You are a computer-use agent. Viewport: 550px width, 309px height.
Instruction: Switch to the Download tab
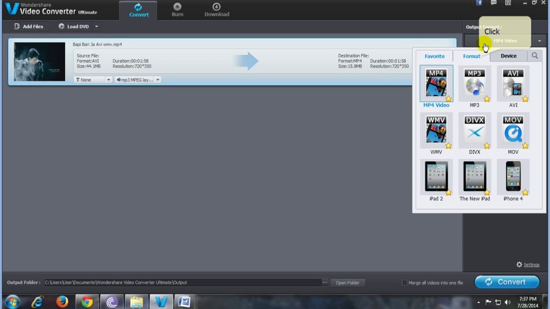click(217, 10)
